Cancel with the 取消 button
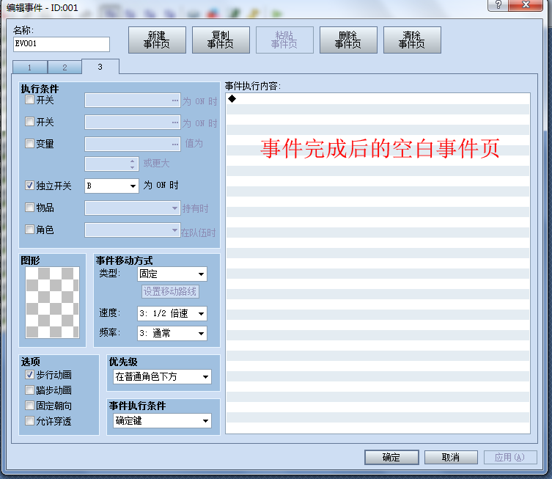This screenshot has height=479, width=552. (x=451, y=457)
